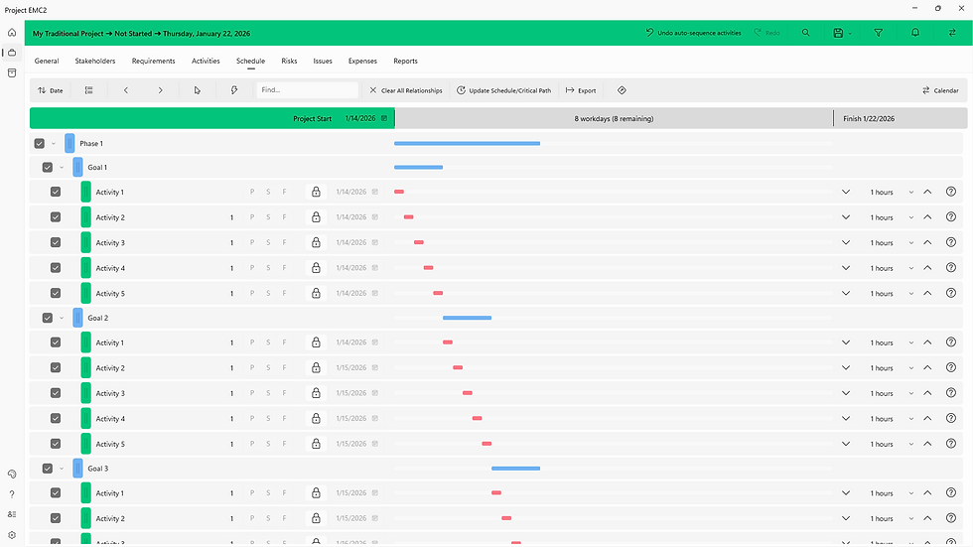Click the swap arrows icon in the green header
Viewport: 973px width, 547px height.
[952, 33]
